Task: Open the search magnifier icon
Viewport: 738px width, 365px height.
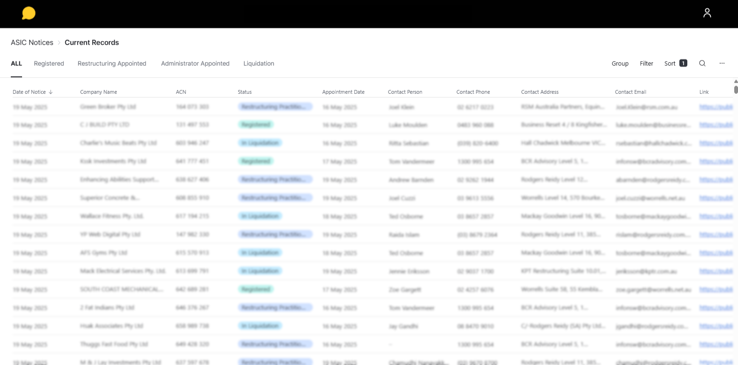Action: coord(702,63)
